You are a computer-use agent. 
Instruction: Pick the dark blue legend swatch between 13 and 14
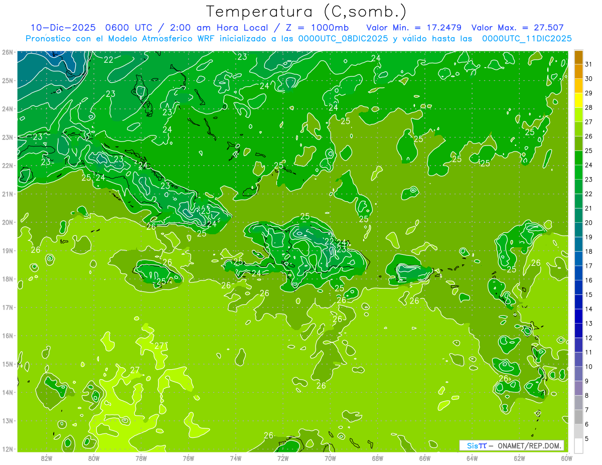click(578, 317)
